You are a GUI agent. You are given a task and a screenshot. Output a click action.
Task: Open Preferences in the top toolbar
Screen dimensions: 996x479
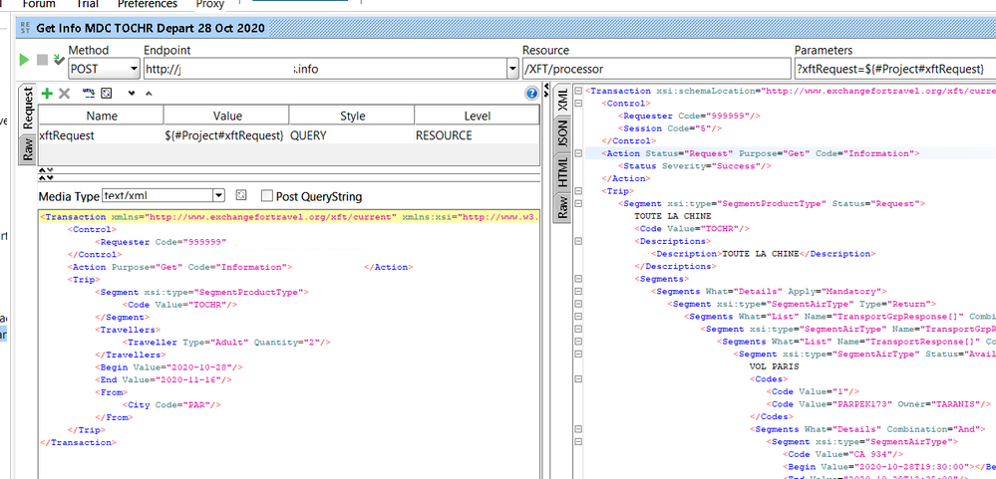(x=148, y=4)
